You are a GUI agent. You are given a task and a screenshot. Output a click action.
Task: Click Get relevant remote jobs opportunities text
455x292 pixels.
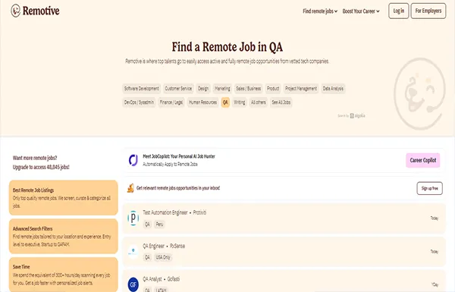click(178, 188)
